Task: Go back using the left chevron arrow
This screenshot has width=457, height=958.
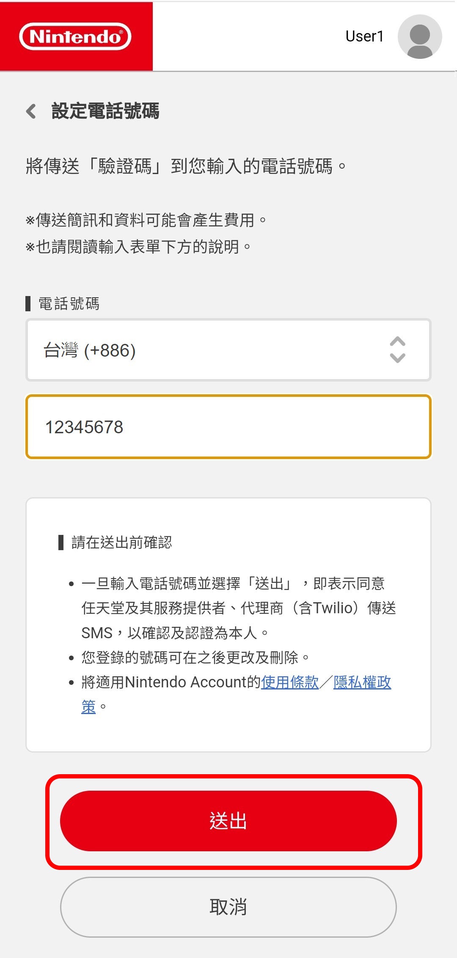Action: [31, 111]
